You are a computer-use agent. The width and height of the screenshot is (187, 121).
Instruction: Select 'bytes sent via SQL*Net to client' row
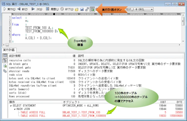[95, 78]
